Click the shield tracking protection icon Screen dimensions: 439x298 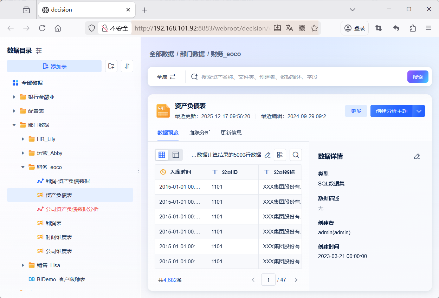[x=92, y=28]
